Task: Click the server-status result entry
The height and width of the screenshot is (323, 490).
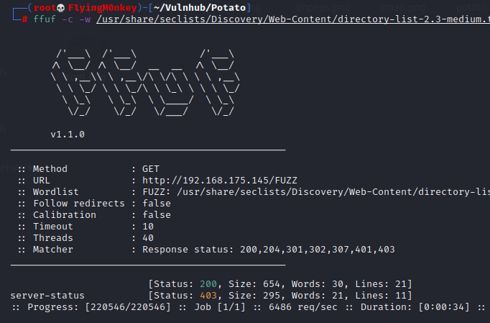Action: click(x=47, y=296)
